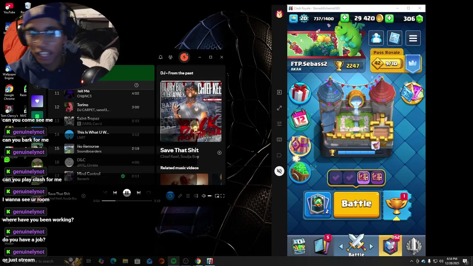Open the trophy road button with badge 1
The width and height of the screenshot is (473, 266).
(x=397, y=205)
